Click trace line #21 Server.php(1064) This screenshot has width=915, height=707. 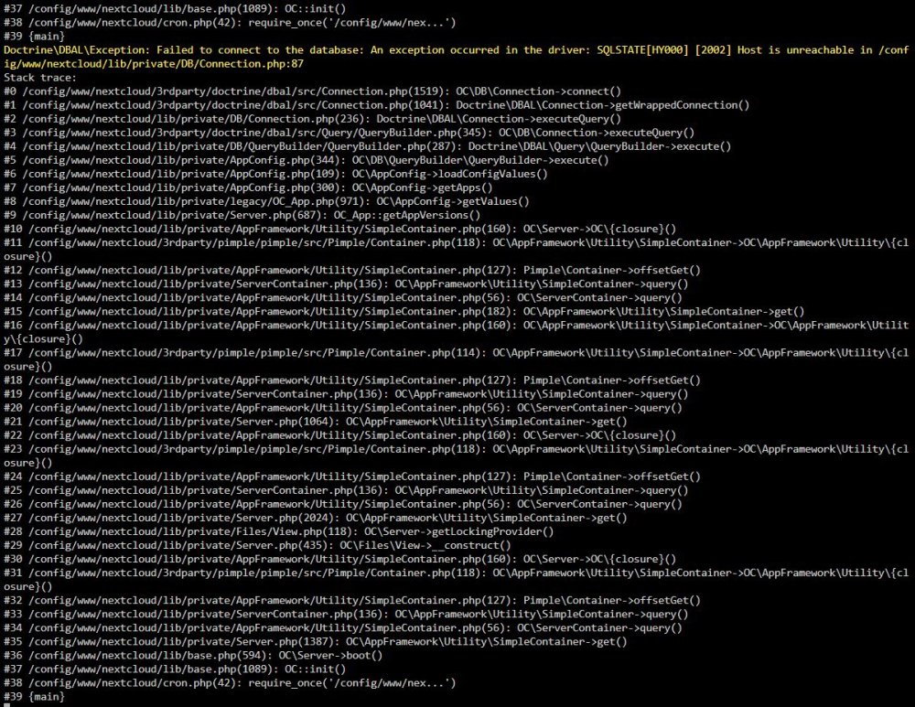[x=315, y=421]
